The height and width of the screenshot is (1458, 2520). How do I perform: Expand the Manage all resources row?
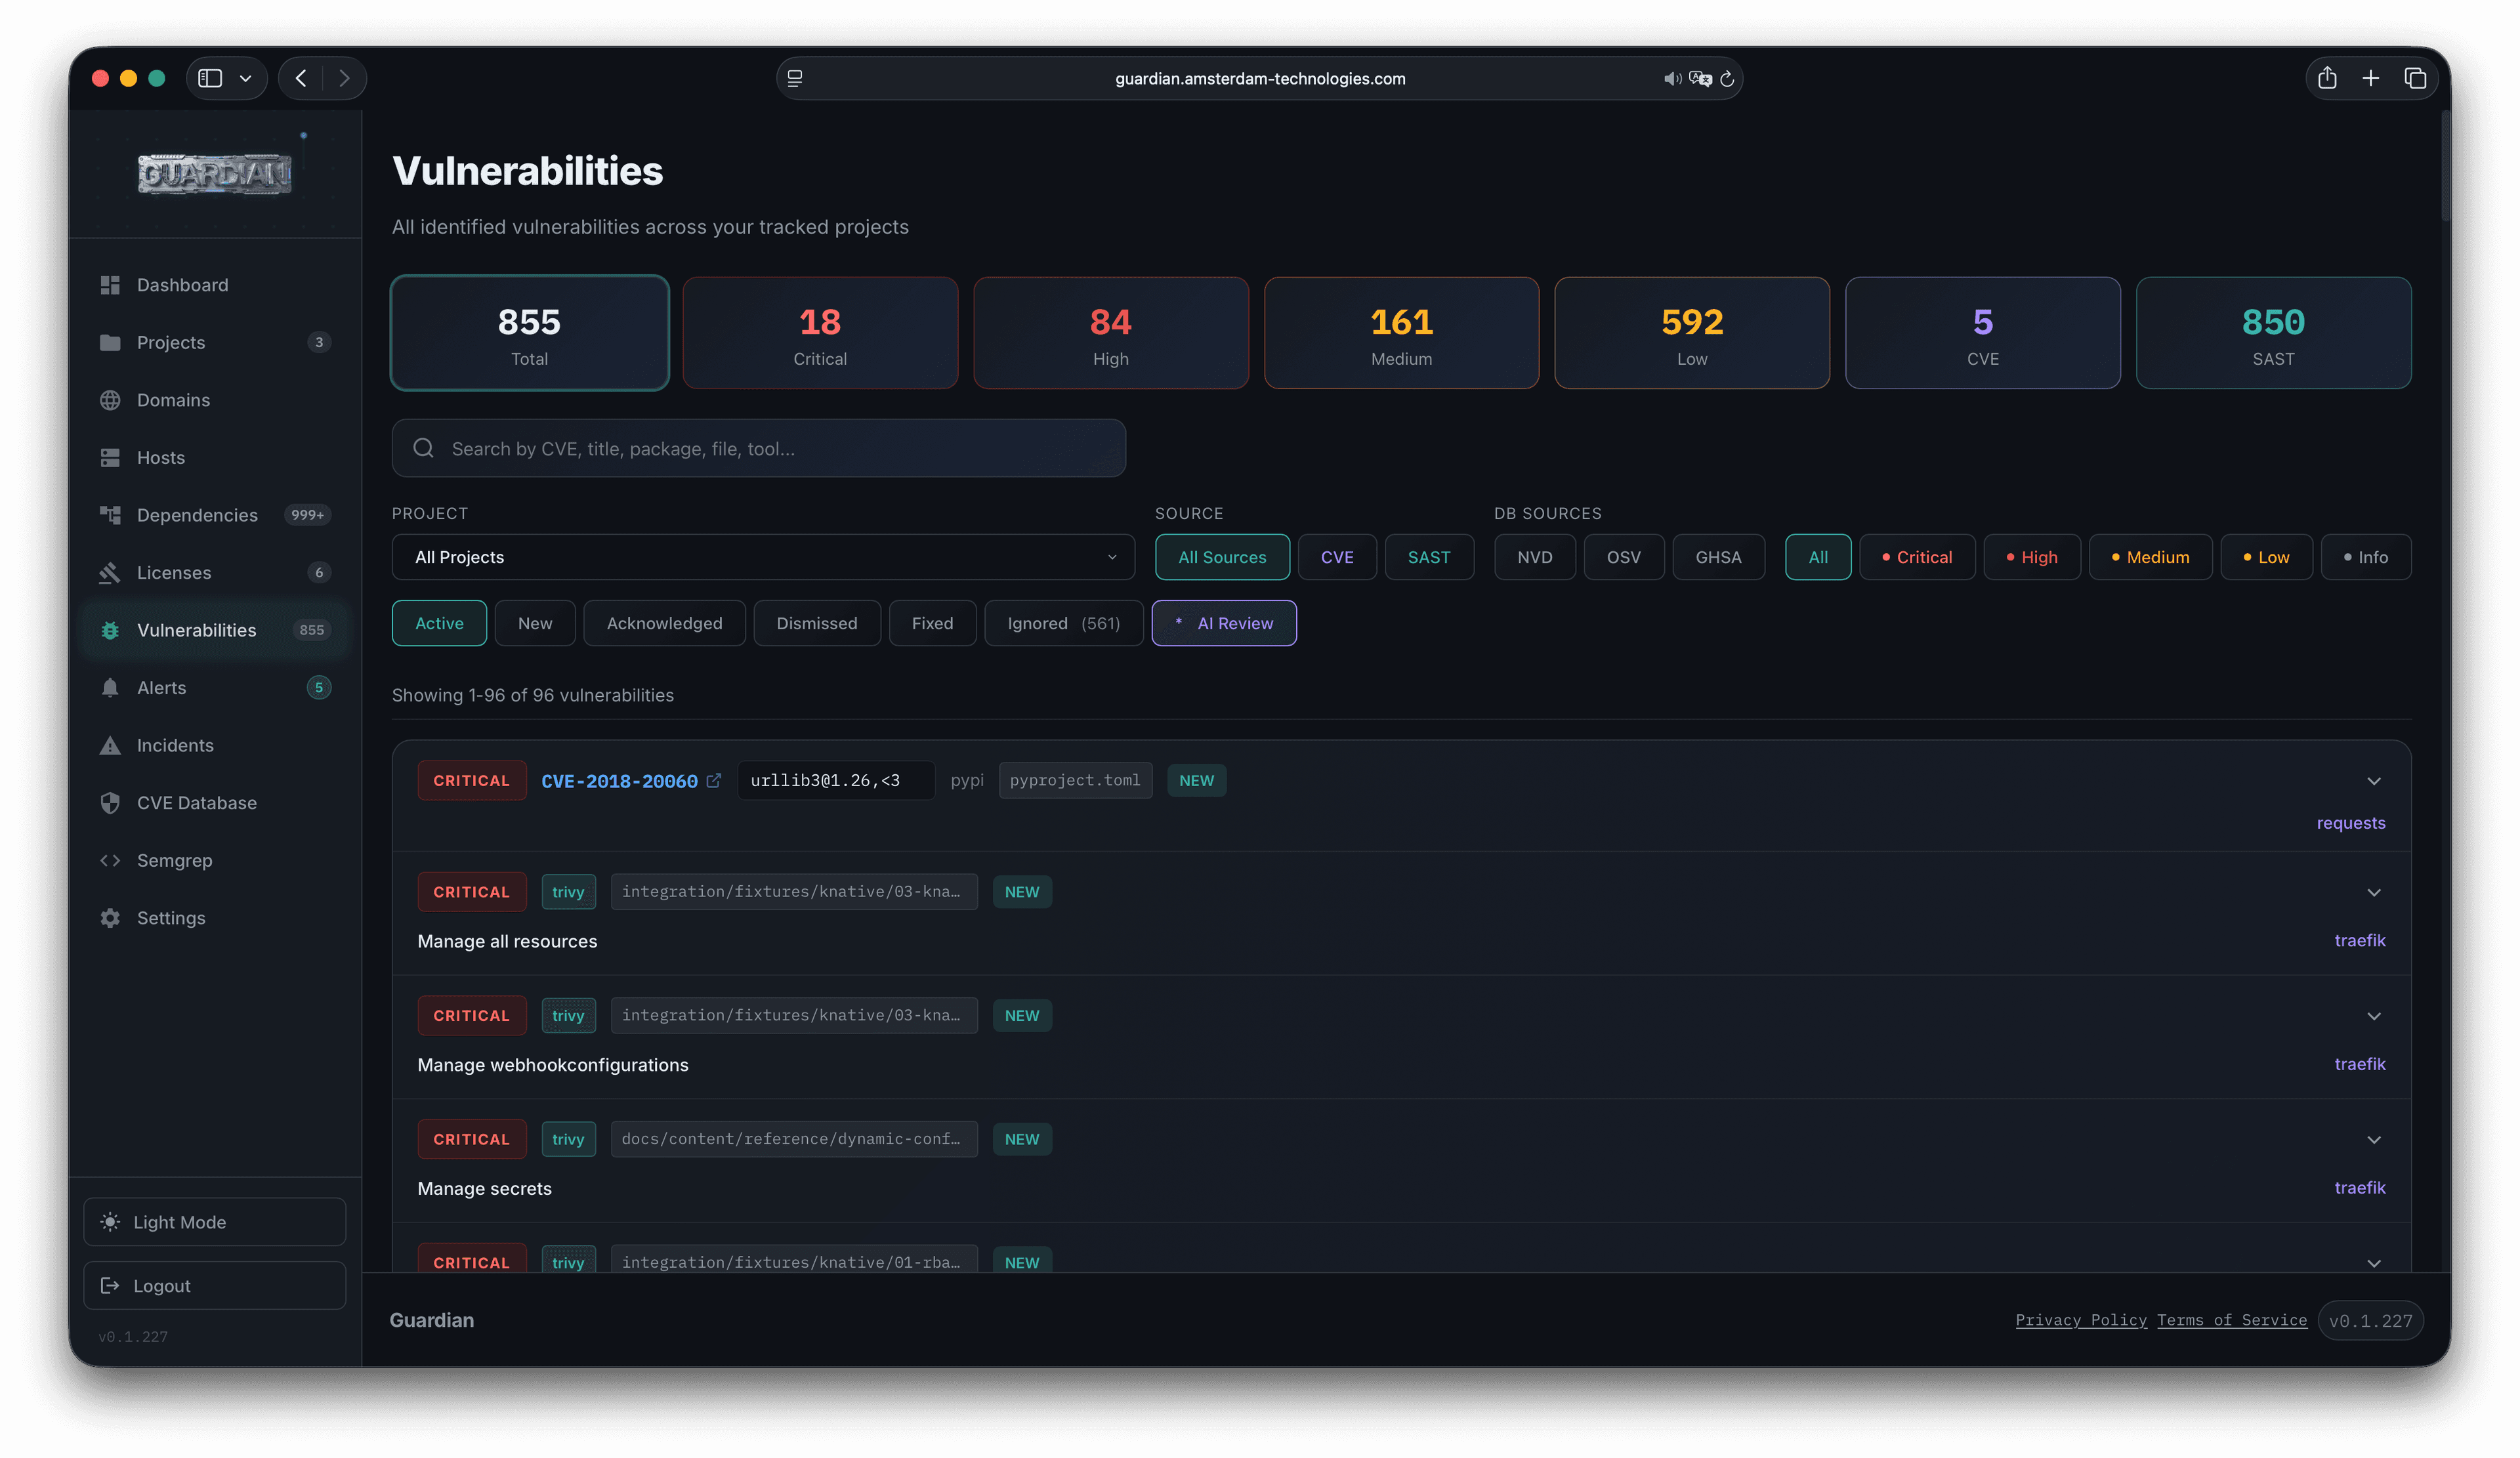point(2373,892)
